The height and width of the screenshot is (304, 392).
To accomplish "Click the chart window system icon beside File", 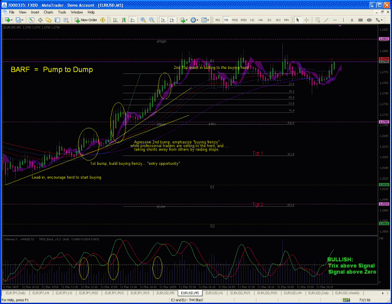I will (x=4, y=12).
